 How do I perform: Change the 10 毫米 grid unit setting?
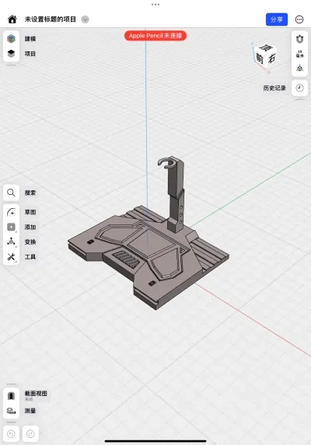point(299,54)
